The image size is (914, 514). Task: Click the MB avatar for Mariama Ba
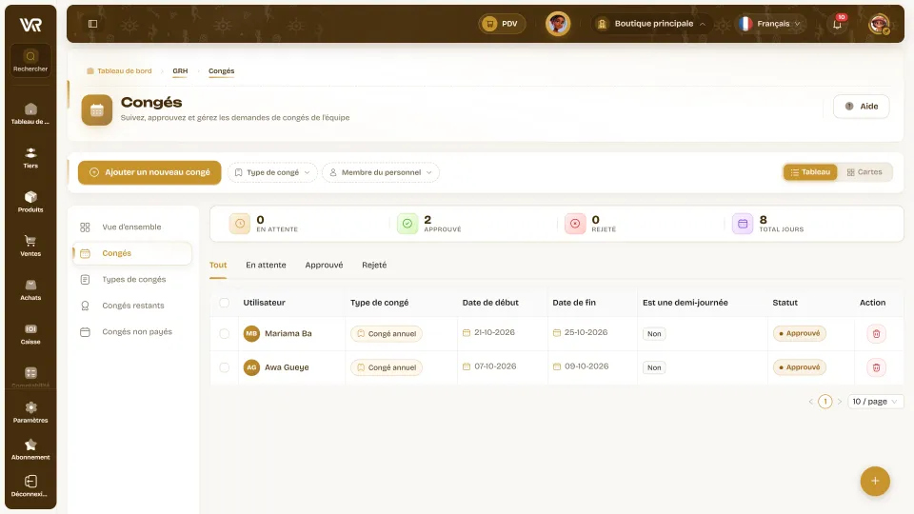click(x=251, y=334)
